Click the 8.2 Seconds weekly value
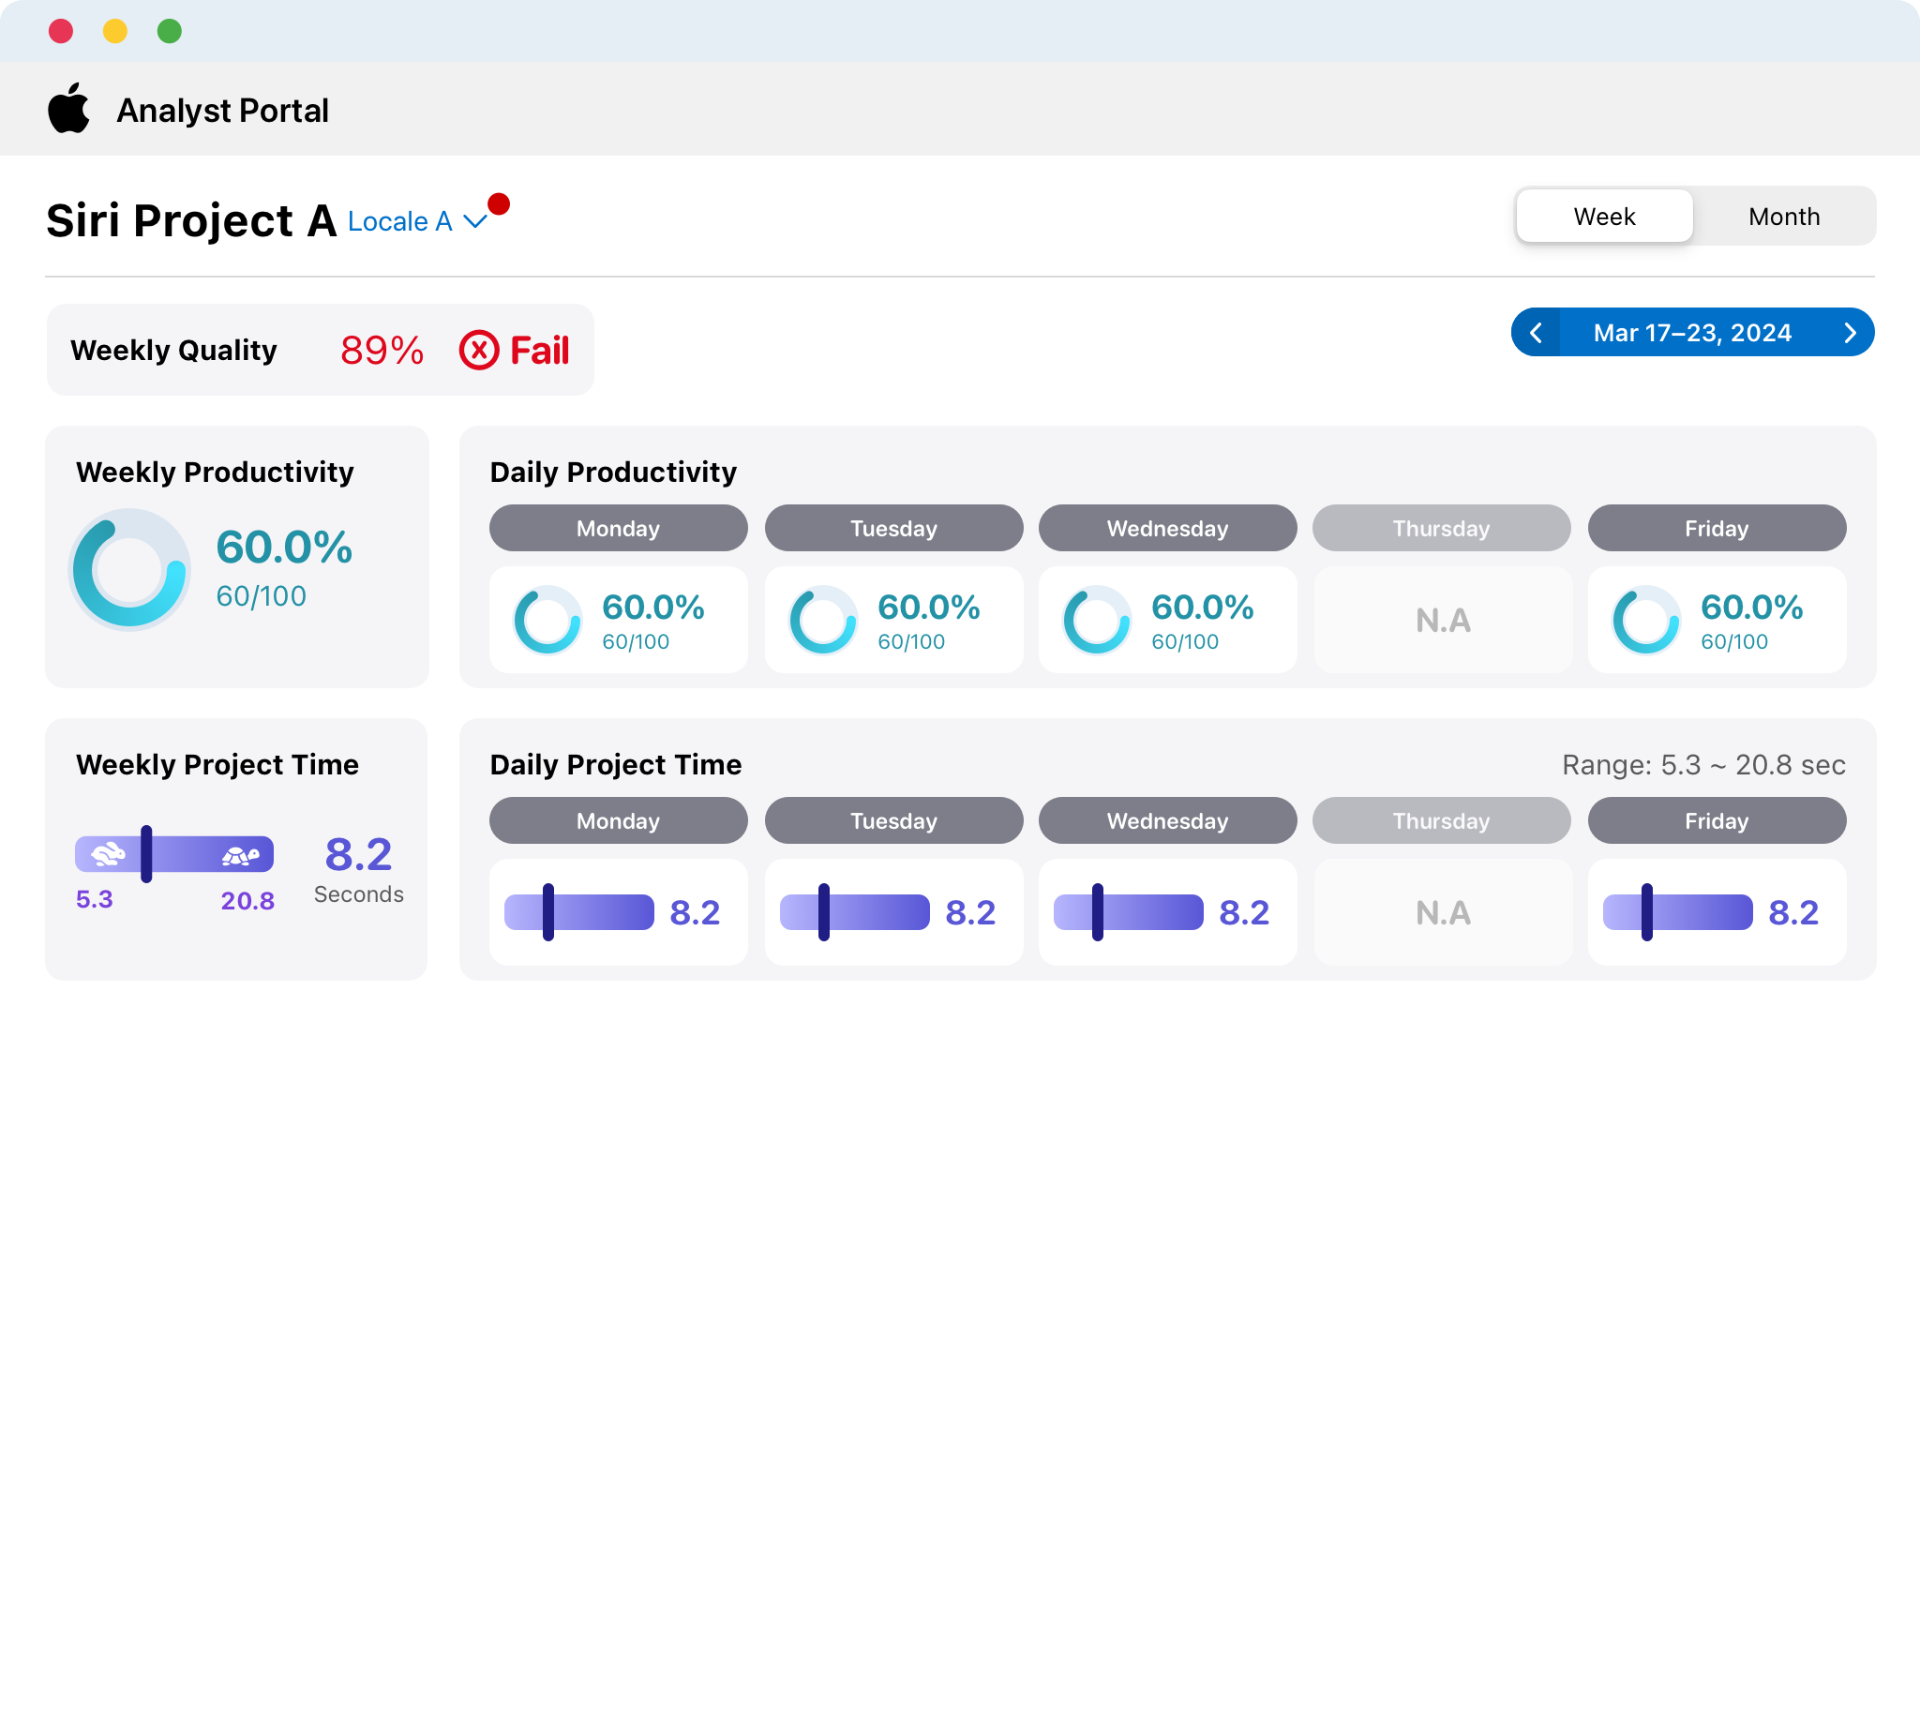Image resolution: width=1920 pixels, height=1727 pixels. point(358,868)
